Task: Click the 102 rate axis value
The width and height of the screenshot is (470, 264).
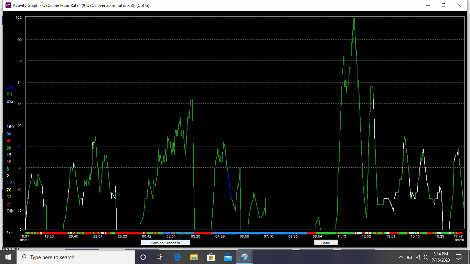Action: 19,18
